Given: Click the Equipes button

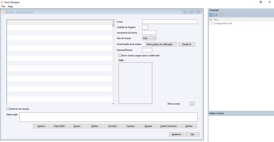Looking at the screenshot, I should click(148, 126).
